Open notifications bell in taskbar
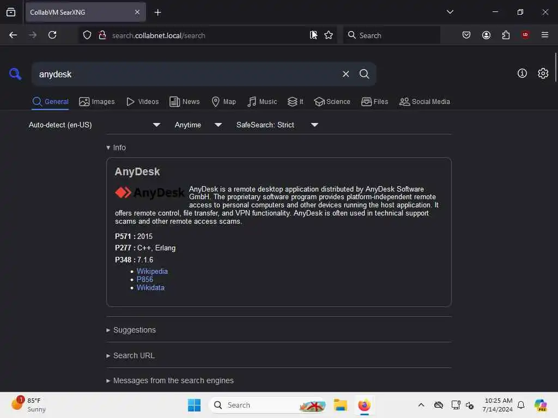 click(521, 405)
